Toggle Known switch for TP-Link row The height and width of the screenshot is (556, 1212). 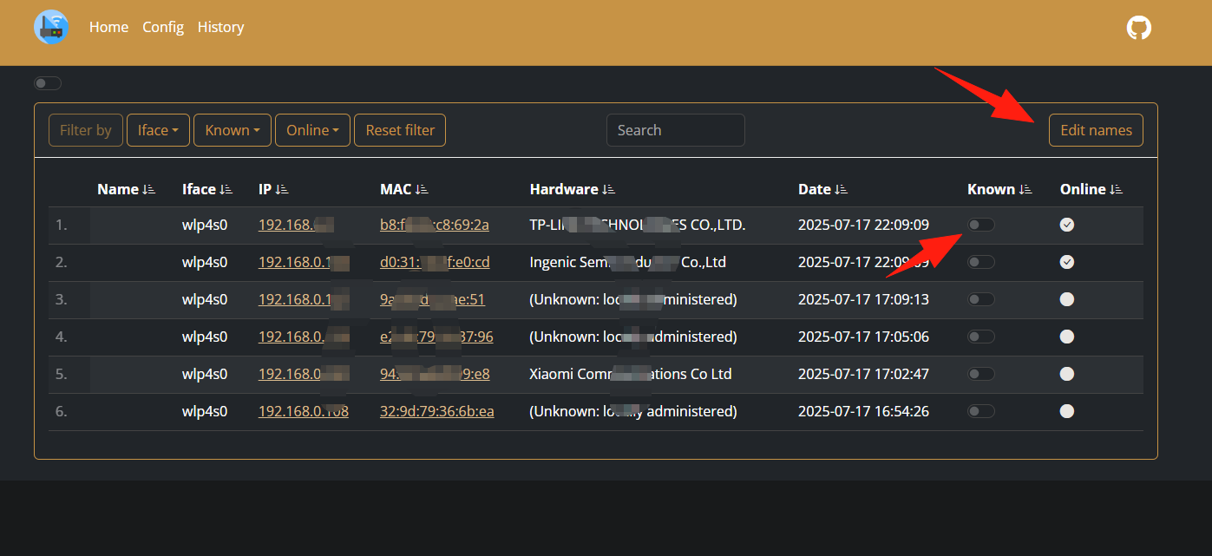pos(981,225)
